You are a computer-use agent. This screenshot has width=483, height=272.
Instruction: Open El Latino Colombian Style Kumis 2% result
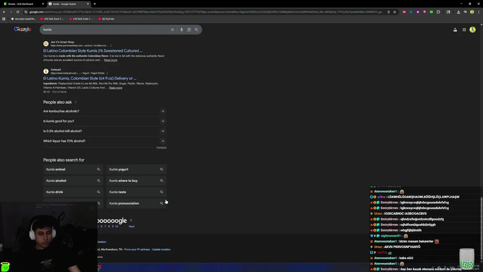pos(93,51)
